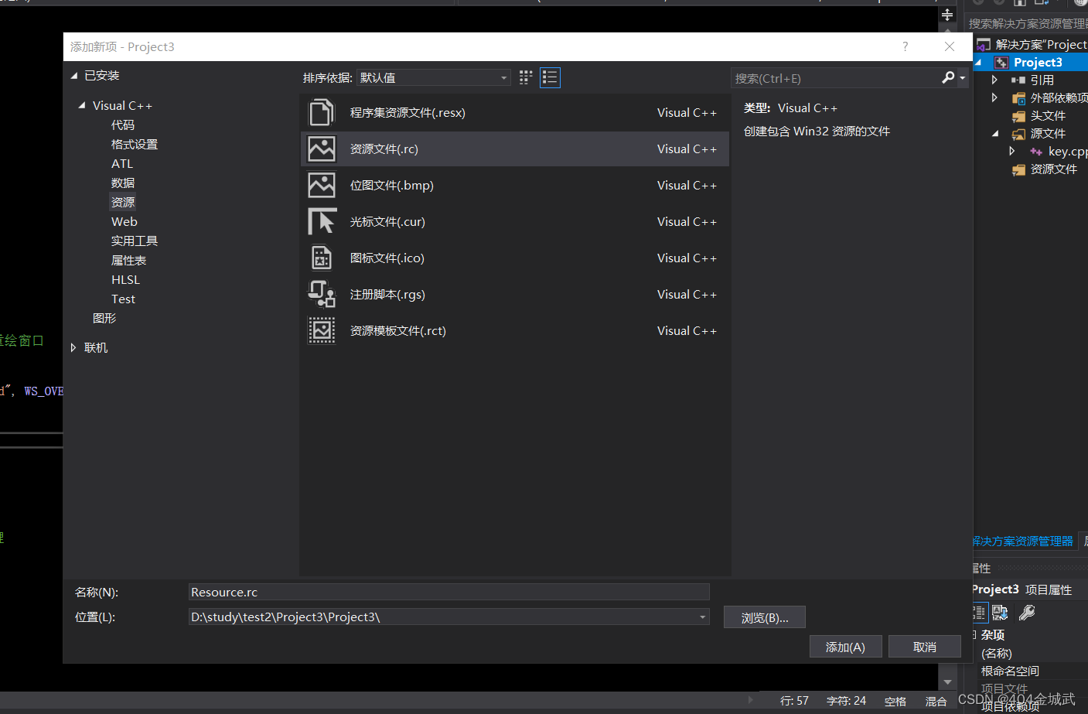Screen dimensions: 1088x714
Task: Select the 图形 category
Action: [104, 319]
